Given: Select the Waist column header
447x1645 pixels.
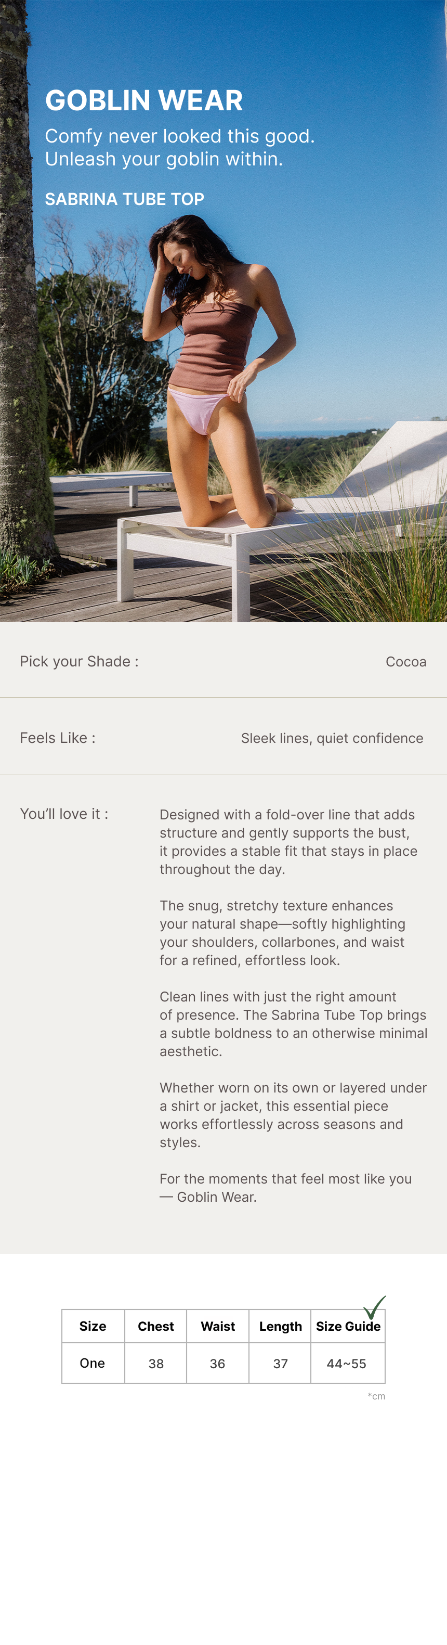Looking at the screenshot, I should point(217,1326).
